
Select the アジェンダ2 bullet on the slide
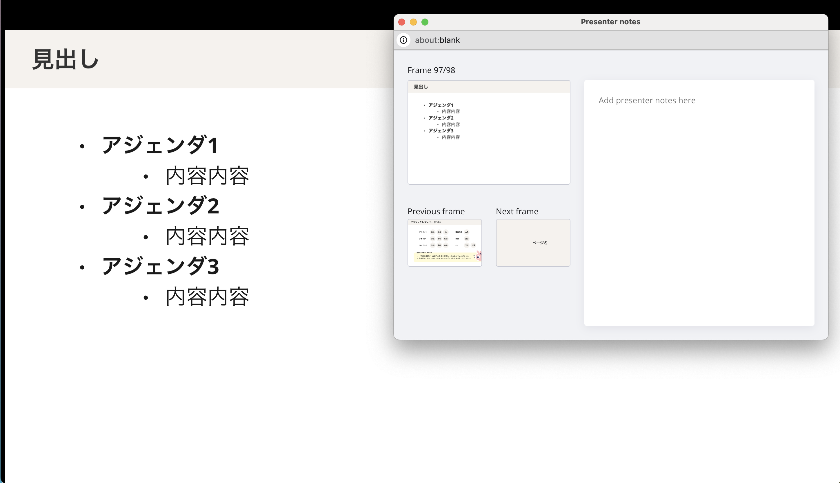coord(160,206)
